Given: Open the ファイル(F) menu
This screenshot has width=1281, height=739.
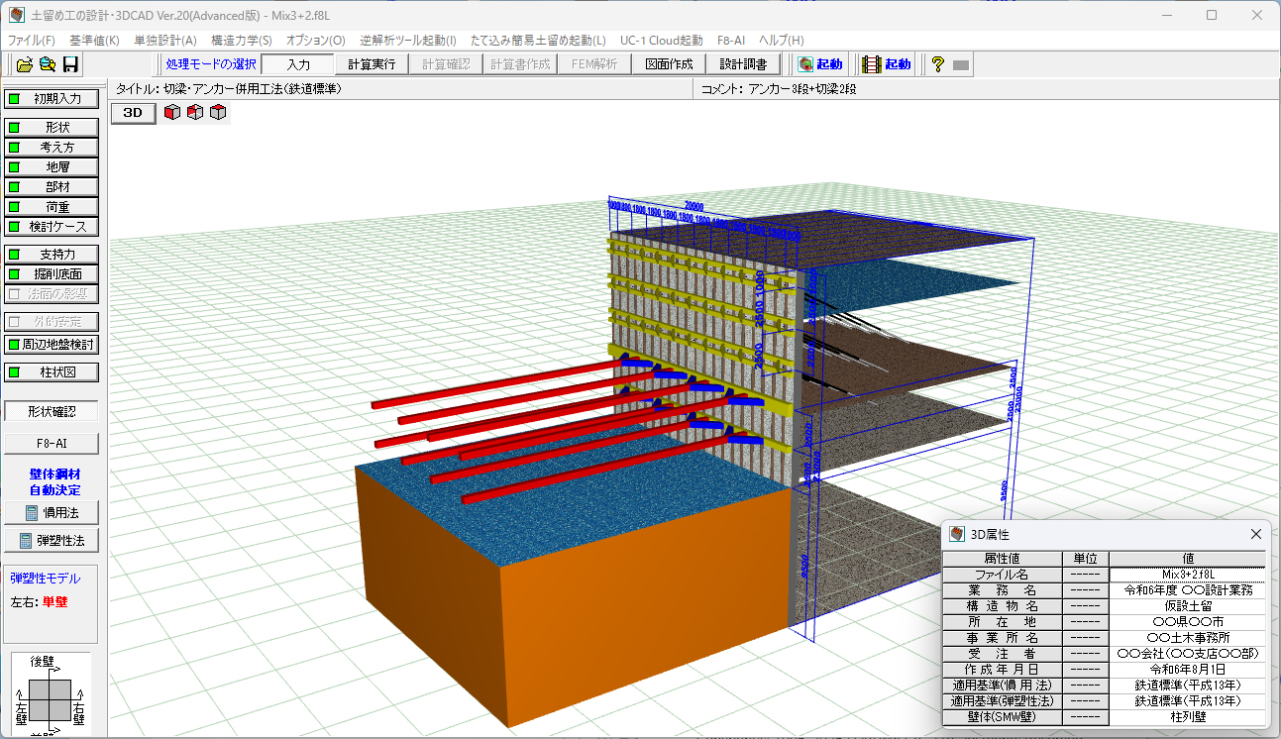Looking at the screenshot, I should 32,41.
